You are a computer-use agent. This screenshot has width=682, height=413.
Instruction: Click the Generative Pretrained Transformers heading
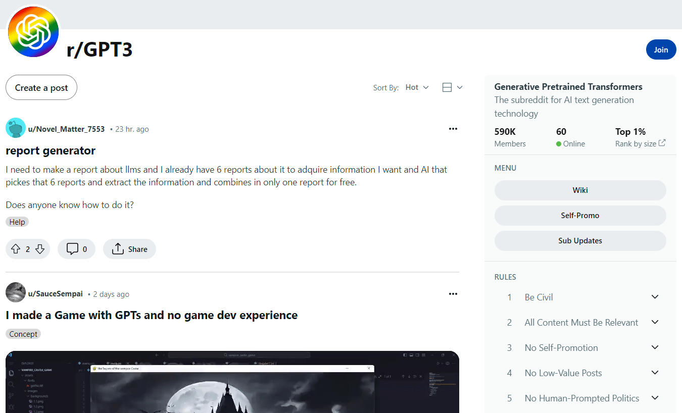pyautogui.click(x=568, y=87)
